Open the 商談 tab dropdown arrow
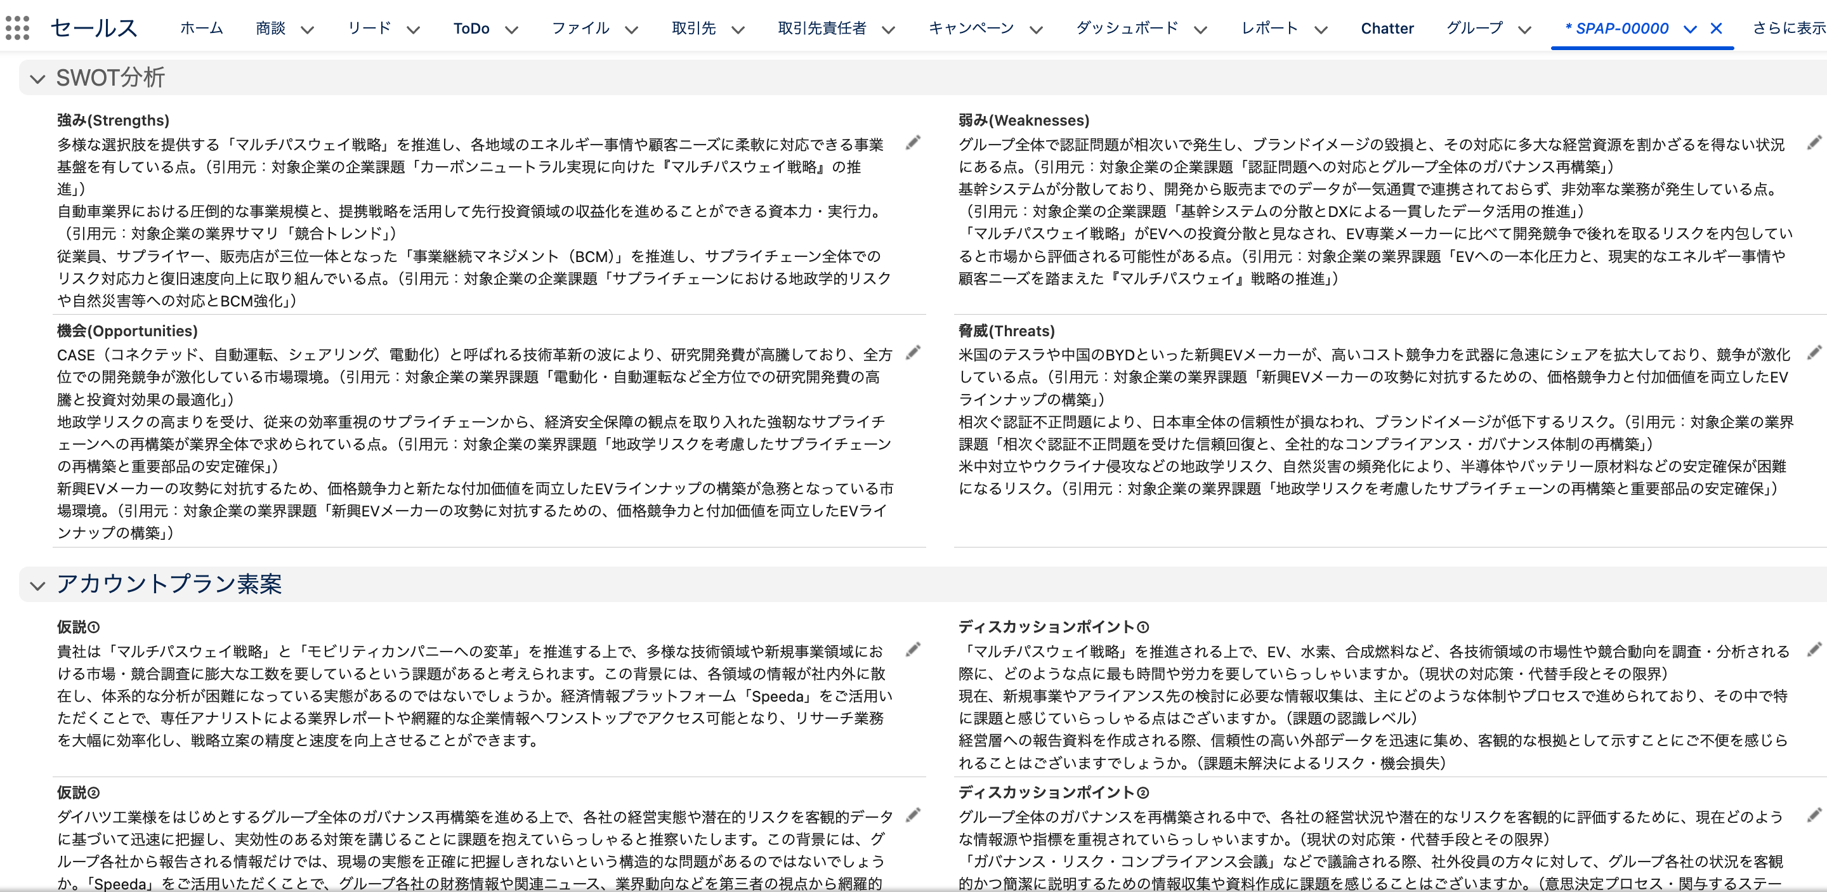This screenshot has width=1827, height=892. [x=307, y=30]
